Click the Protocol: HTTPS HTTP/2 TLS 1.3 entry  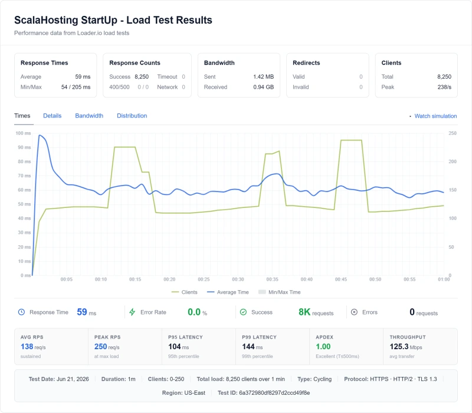tap(391, 379)
